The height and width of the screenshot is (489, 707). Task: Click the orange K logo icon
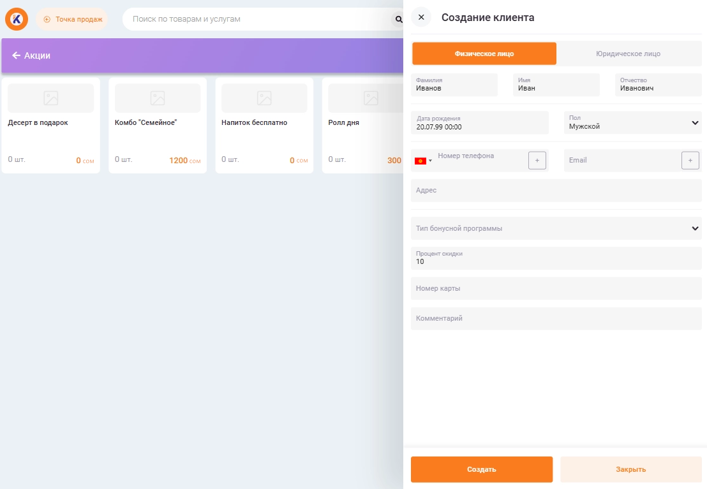coord(17,19)
